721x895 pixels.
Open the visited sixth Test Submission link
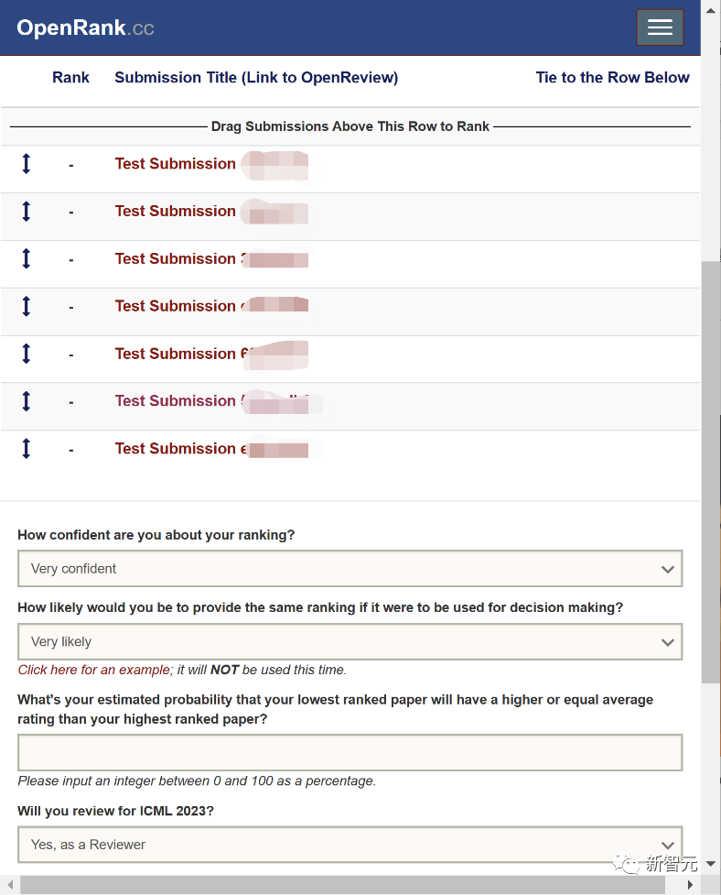point(175,401)
